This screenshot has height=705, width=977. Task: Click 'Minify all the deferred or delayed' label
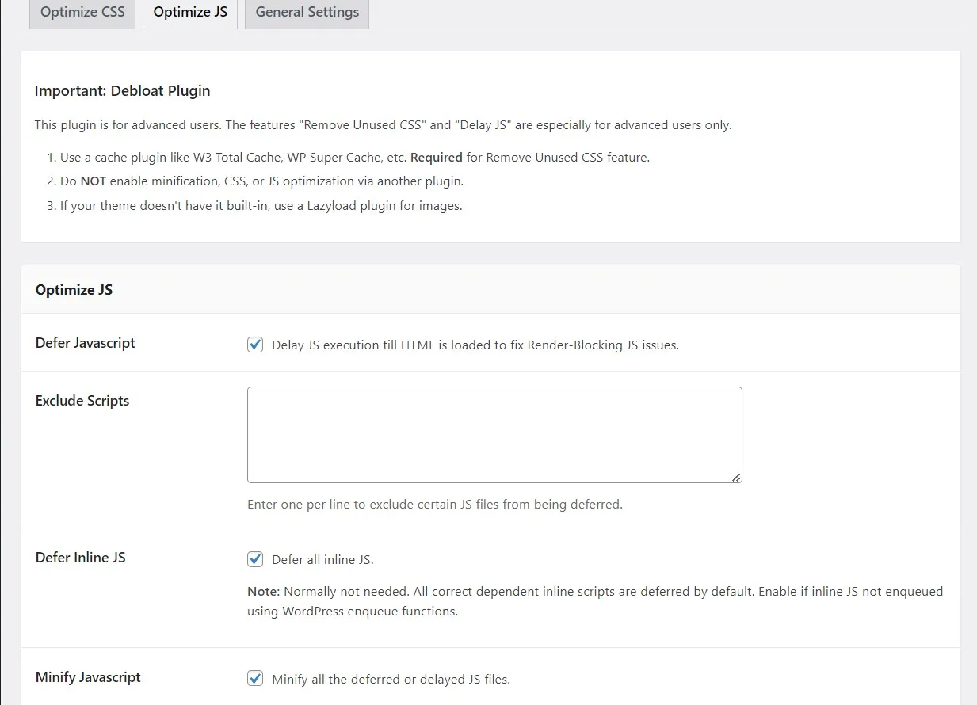[391, 680]
